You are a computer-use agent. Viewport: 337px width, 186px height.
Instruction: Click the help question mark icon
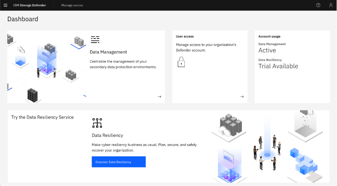(x=318, y=5)
